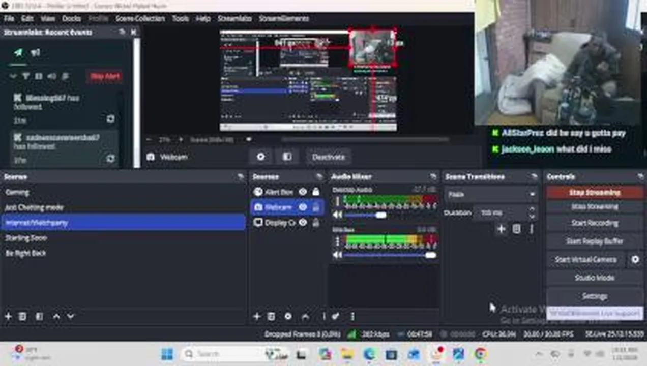647x366 pixels.
Task: Open source properties gear in Sources panel
Action: 288,316
